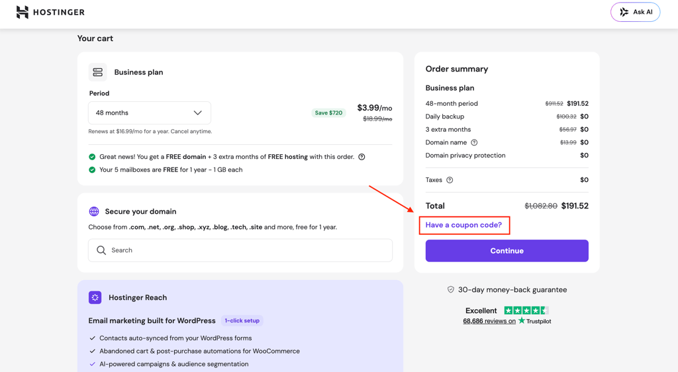Click the Secure your domain globe icon

coord(94,211)
